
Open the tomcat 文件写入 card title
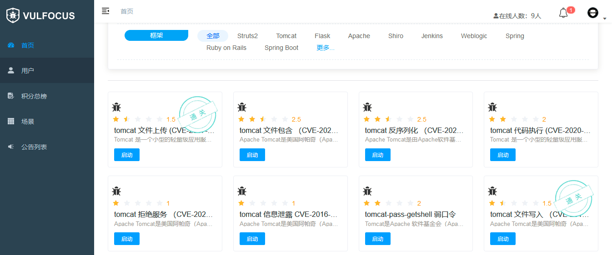540,215
